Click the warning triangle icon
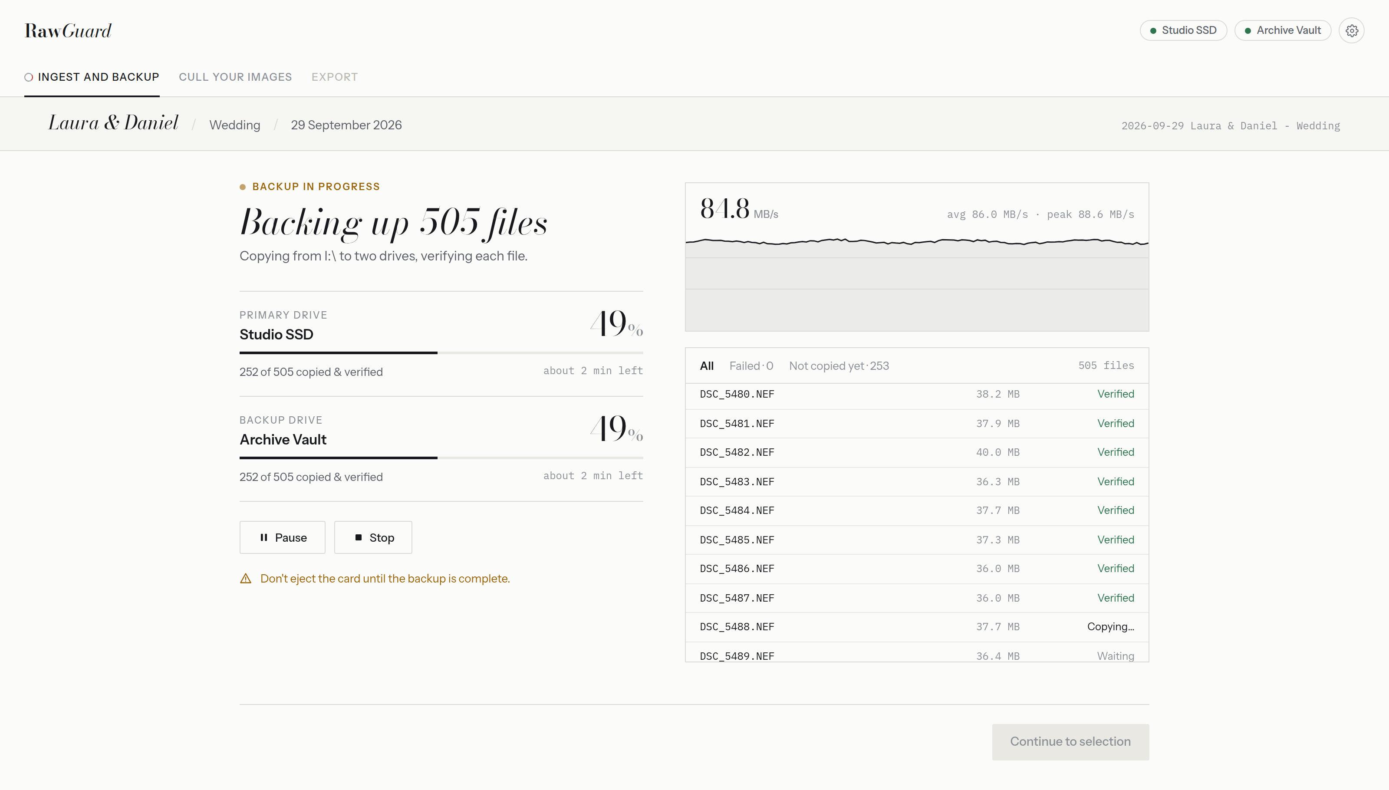Viewport: 1389px width, 790px height. click(245, 578)
